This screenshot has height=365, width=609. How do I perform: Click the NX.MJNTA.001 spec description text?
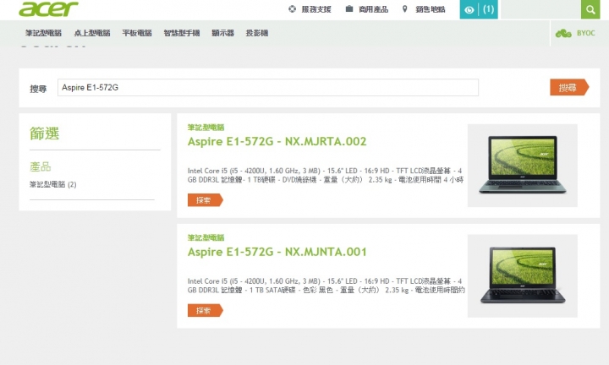coord(326,286)
